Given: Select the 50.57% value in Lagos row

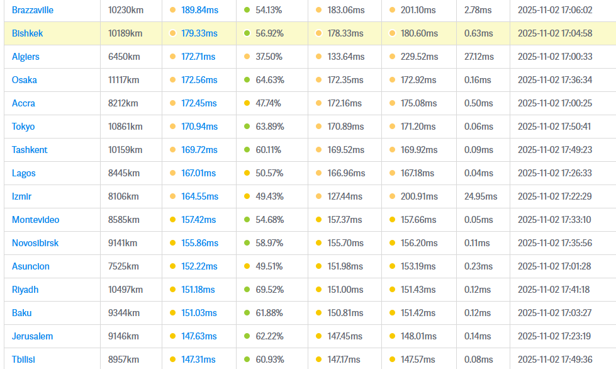Looking at the screenshot, I should click(x=269, y=173).
